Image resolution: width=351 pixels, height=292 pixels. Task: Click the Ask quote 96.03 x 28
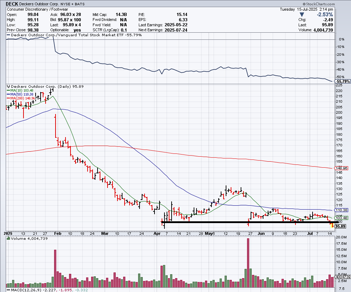[70, 15]
